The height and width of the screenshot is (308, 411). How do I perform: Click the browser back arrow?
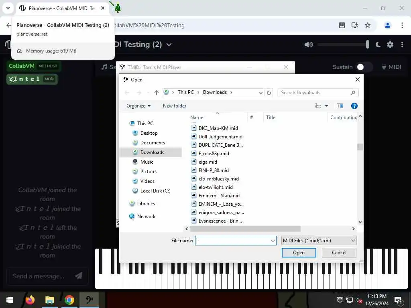pos(9,25)
